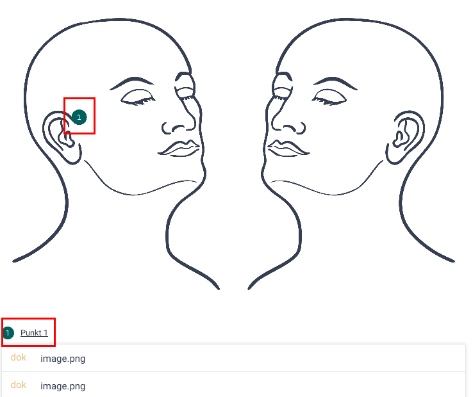Click the green number badge beside Punkt 1
This screenshot has width=473, height=397.
click(8, 333)
